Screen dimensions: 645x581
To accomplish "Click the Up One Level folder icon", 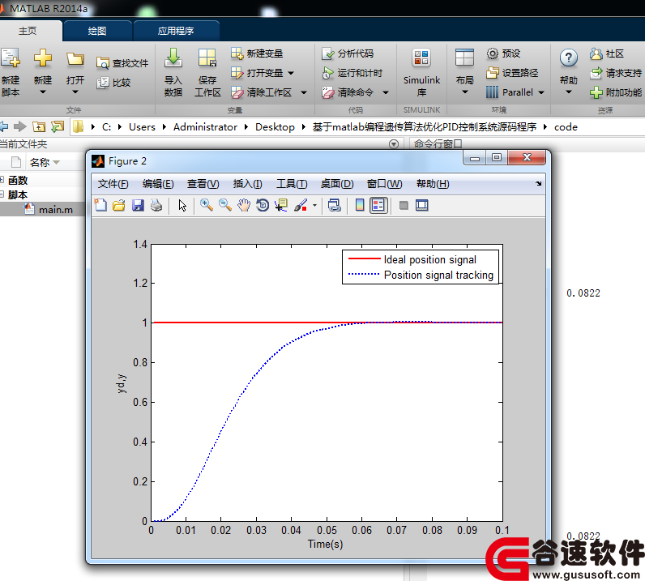I will pyautogui.click(x=39, y=126).
